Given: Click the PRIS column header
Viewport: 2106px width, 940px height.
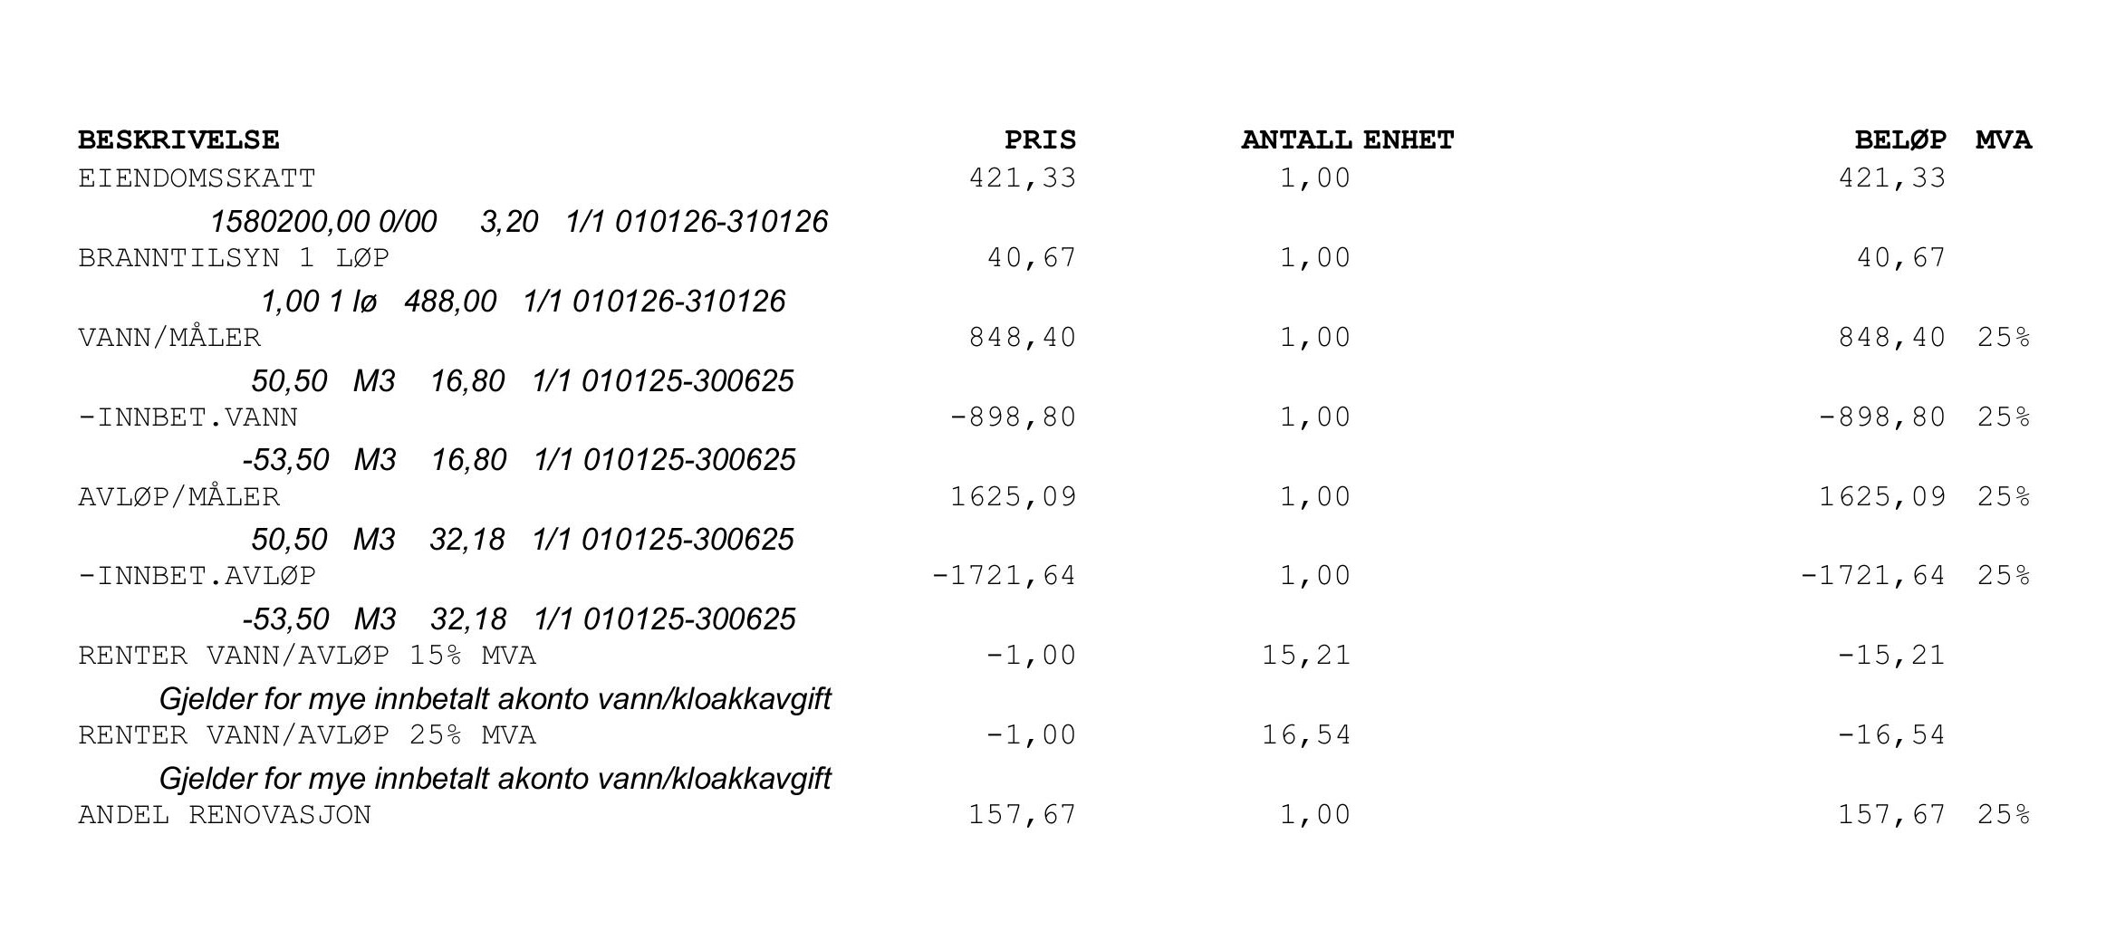Looking at the screenshot, I should pyautogui.click(x=1040, y=140).
